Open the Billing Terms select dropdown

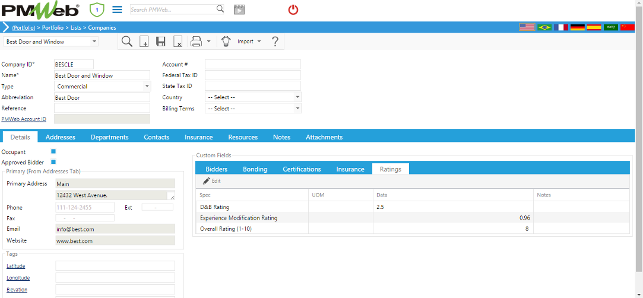[x=253, y=109]
